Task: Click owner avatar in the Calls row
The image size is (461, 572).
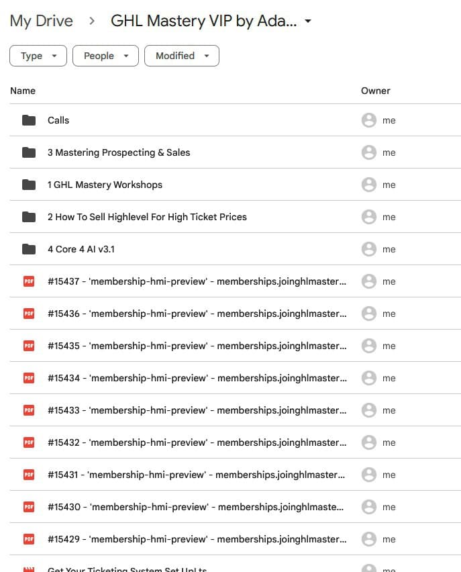Action: coord(368,120)
